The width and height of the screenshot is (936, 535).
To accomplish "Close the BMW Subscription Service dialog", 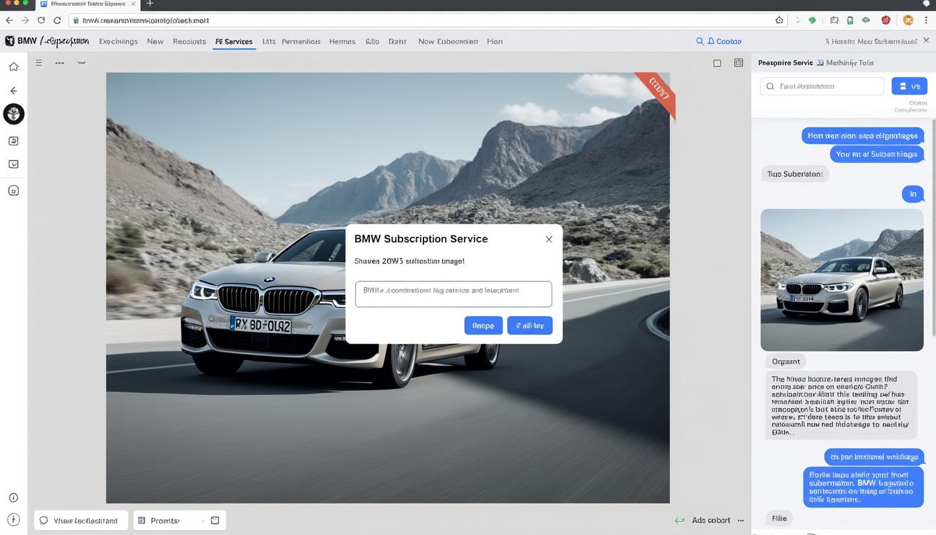I will [x=549, y=239].
